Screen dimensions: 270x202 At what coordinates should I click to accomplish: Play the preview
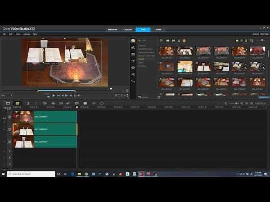click(53, 95)
